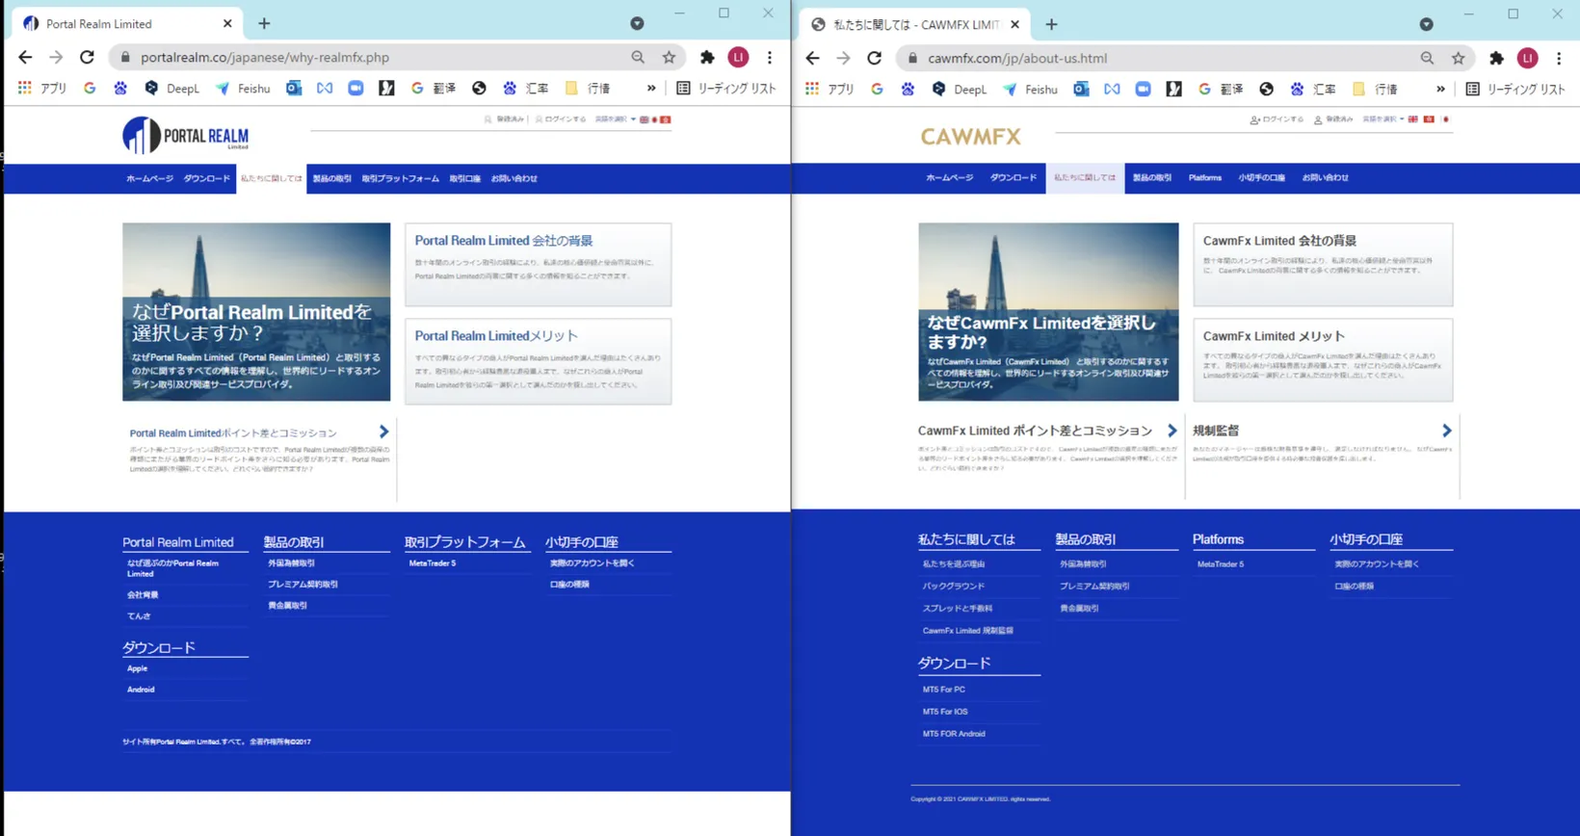
Task: Switch to the Portal Realm Limited browser tab
Action: (x=125, y=23)
